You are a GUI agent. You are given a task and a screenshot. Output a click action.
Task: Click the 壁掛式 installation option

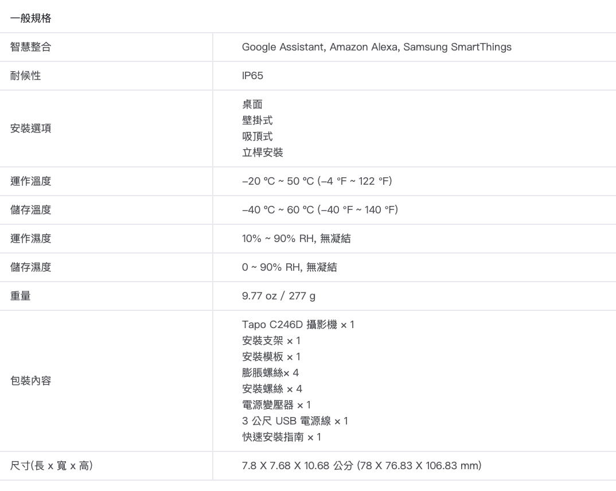pos(258,120)
